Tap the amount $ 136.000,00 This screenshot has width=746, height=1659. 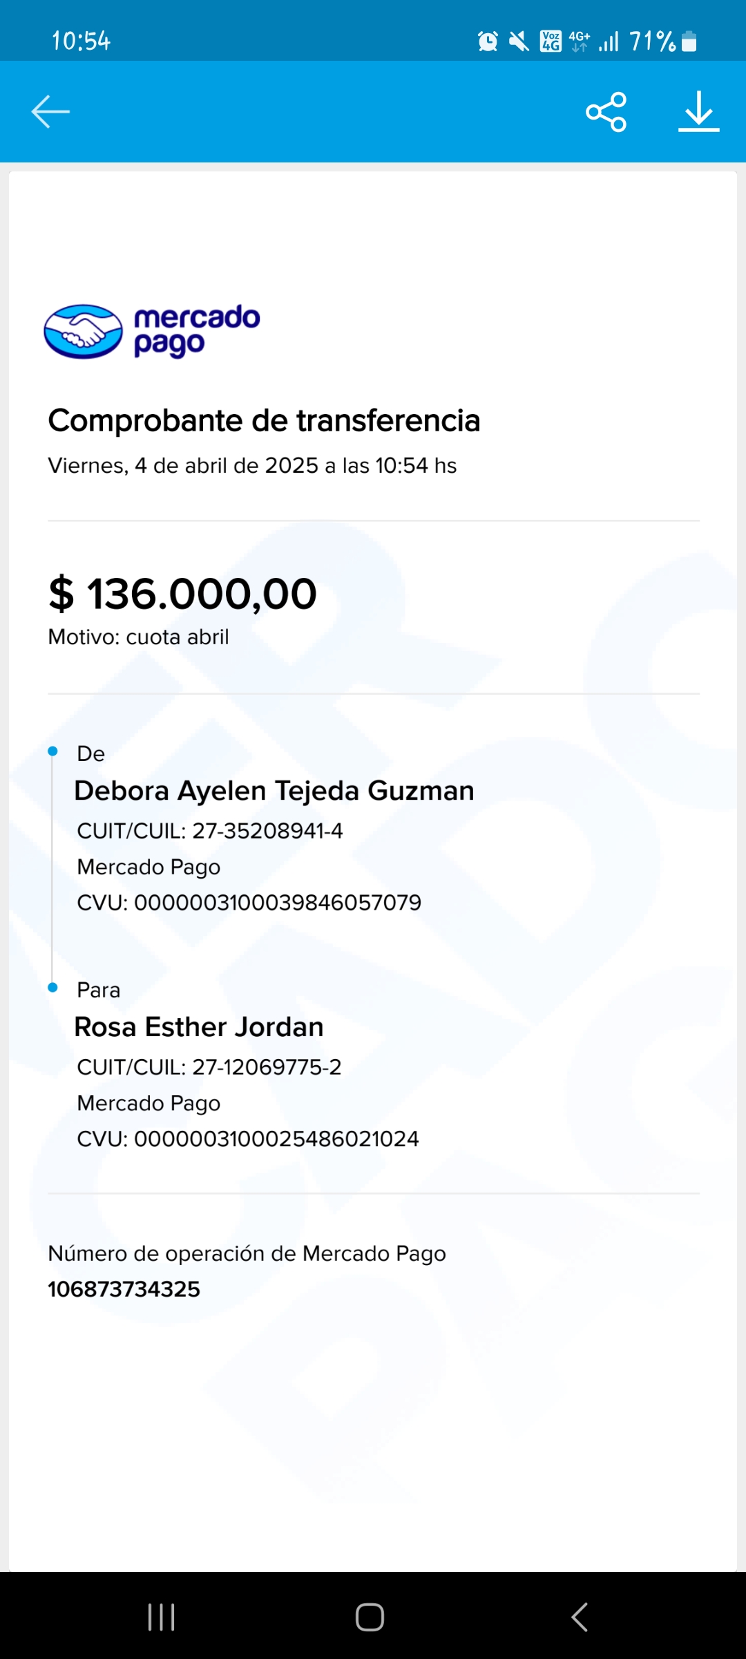pos(183,594)
